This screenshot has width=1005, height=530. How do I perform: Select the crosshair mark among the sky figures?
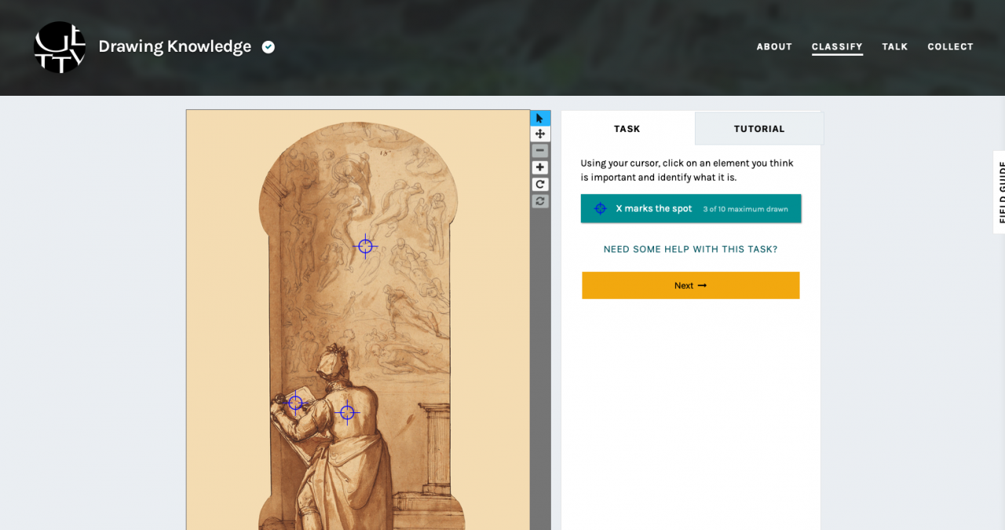click(x=365, y=247)
